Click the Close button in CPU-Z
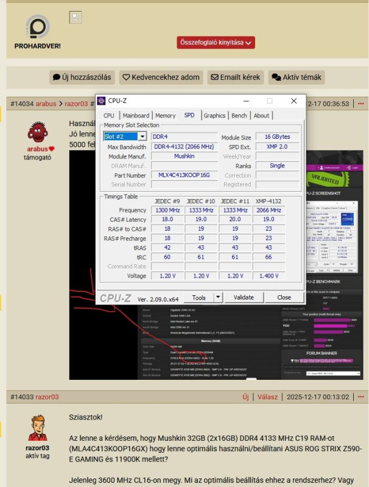The width and height of the screenshot is (369, 487). pos(284,298)
